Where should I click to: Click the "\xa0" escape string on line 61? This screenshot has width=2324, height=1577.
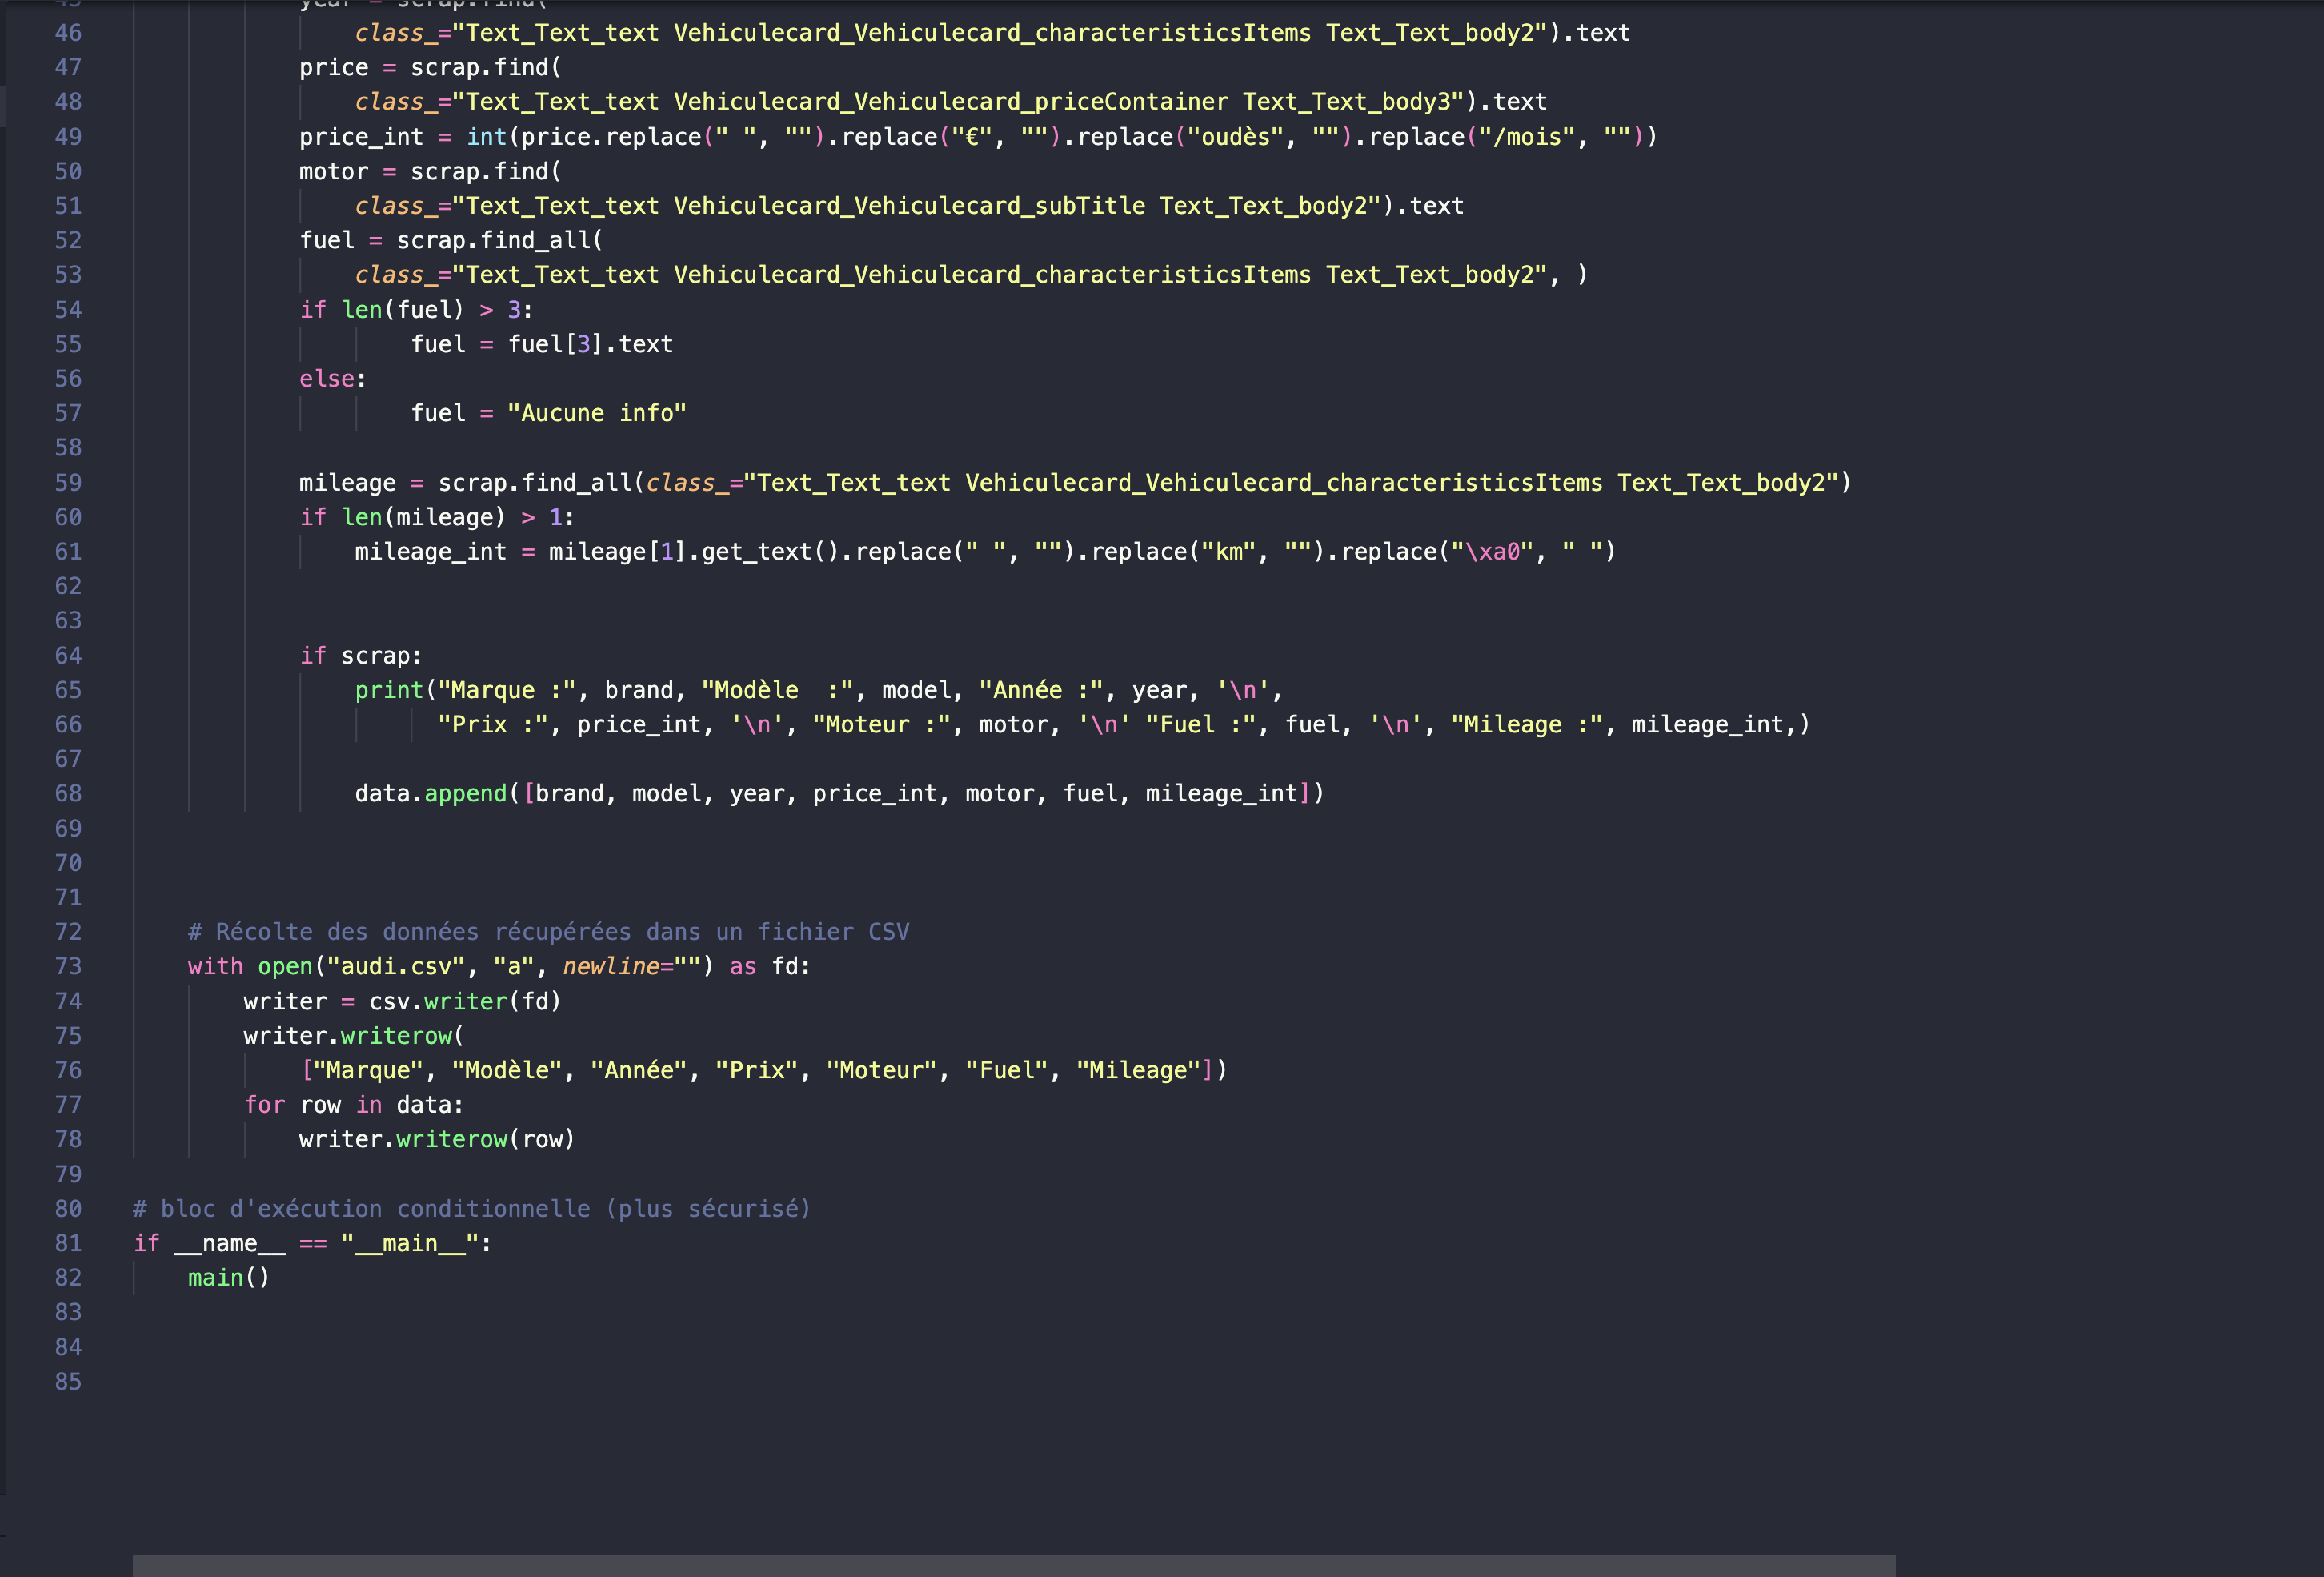click(x=1492, y=552)
